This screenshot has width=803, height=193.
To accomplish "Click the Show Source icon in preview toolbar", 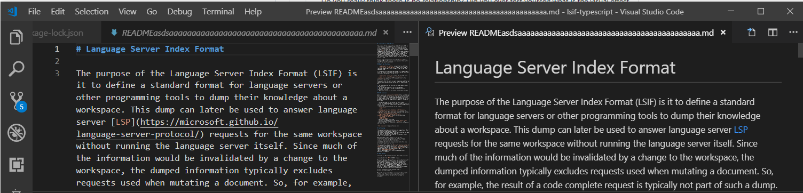I will pyautogui.click(x=752, y=33).
